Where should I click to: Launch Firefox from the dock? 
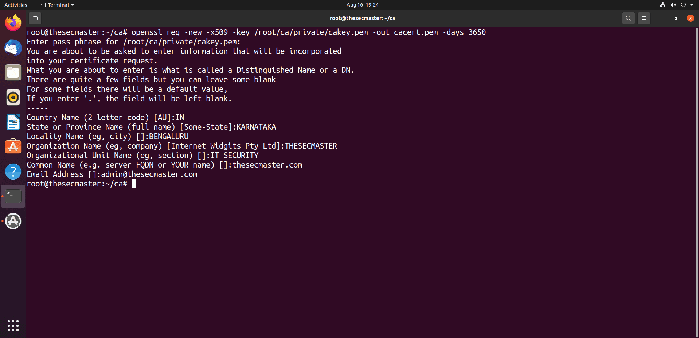(13, 23)
